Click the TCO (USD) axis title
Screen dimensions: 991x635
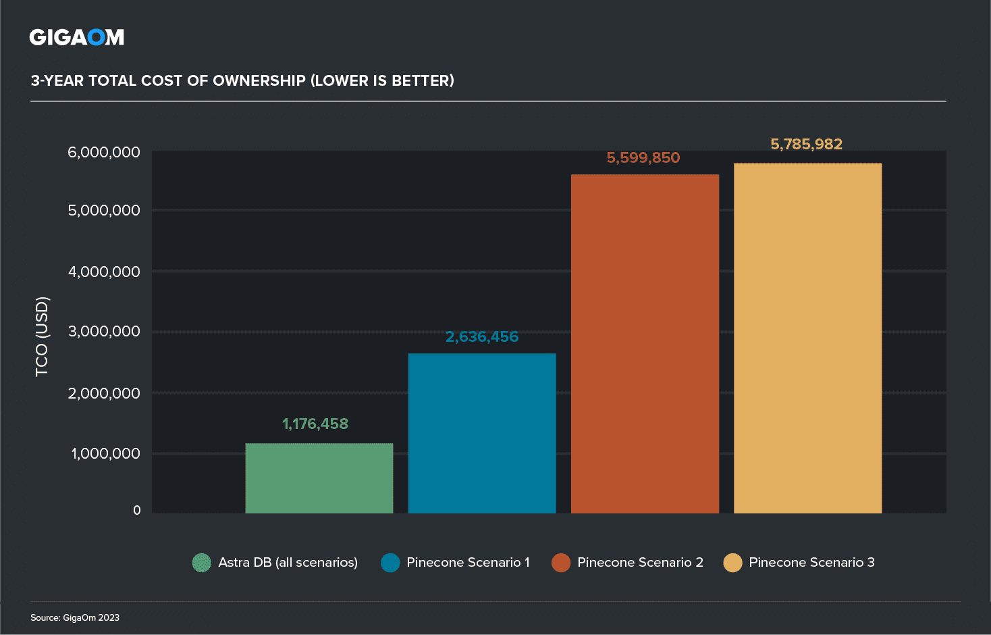pos(42,336)
